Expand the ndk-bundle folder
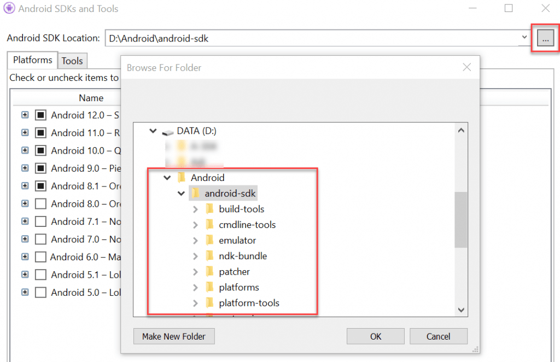Viewport: 560px width, 362px height. (195, 256)
